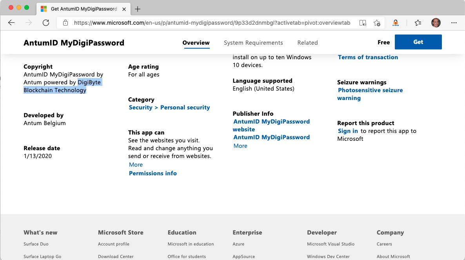Select the Get AntumID MyDigiPassword browser tab

click(x=84, y=9)
